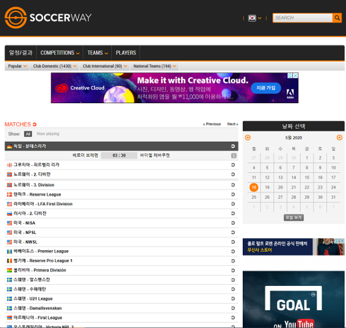Image resolution: width=346 pixels, height=328 pixels.
Task: Click into the SEARCH input field
Action: click(302, 18)
